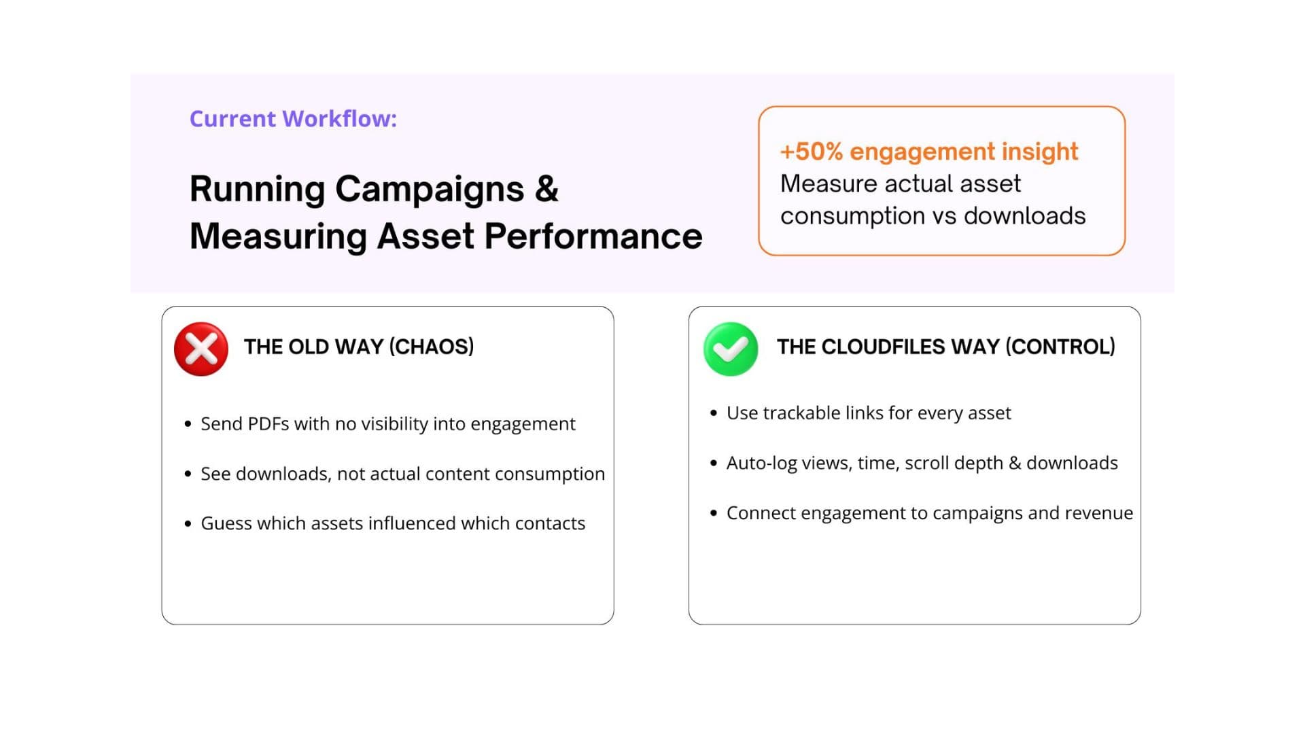Viewport: 1305px width, 734px height.
Task: Select the "THE OLD WAY (CHAOS)" heading
Action: (359, 347)
